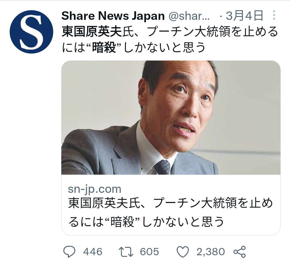Screen dimensions: 290x263
Task: View the 446 replies count
Action: [x=93, y=252]
